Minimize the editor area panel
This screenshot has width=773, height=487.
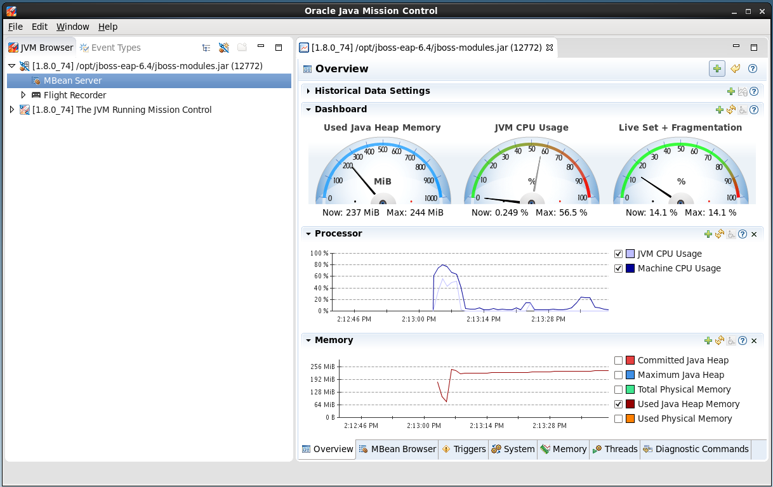[x=736, y=47]
